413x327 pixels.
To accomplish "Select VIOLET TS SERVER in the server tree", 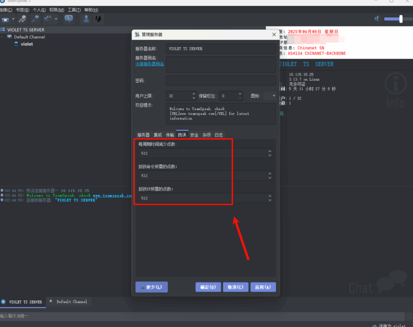I will pyautogui.click(x=26, y=30).
